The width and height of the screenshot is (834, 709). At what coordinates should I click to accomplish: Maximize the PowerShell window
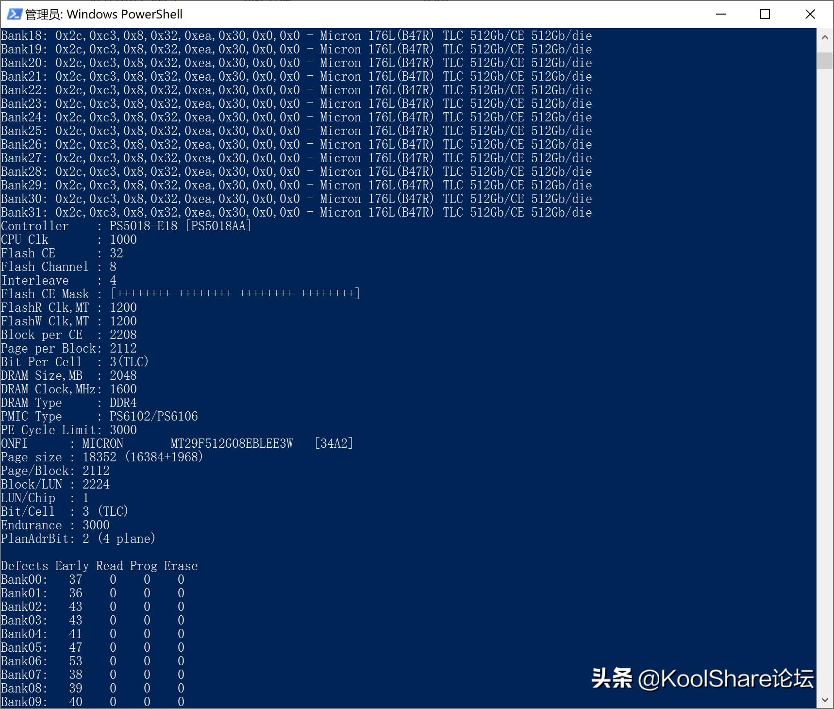click(x=765, y=14)
